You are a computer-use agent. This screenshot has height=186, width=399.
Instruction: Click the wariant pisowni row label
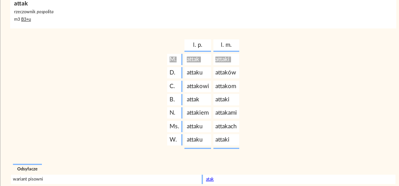(28, 179)
